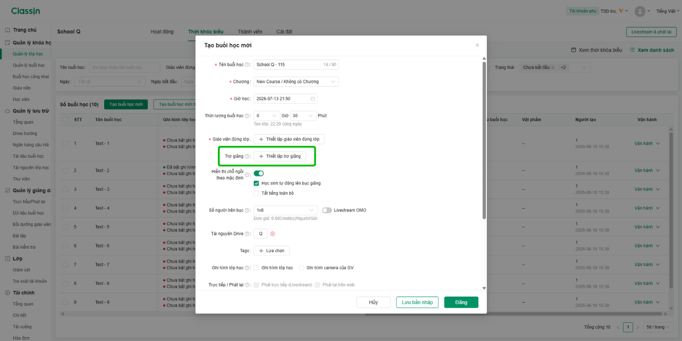Check the Tắt tiếng toàn bộ checkbox
The width and height of the screenshot is (682, 341).
tap(256, 193)
